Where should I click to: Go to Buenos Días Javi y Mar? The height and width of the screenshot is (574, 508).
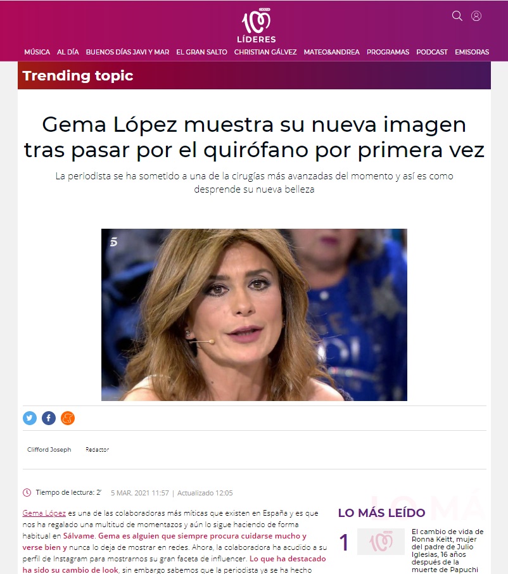[127, 52]
